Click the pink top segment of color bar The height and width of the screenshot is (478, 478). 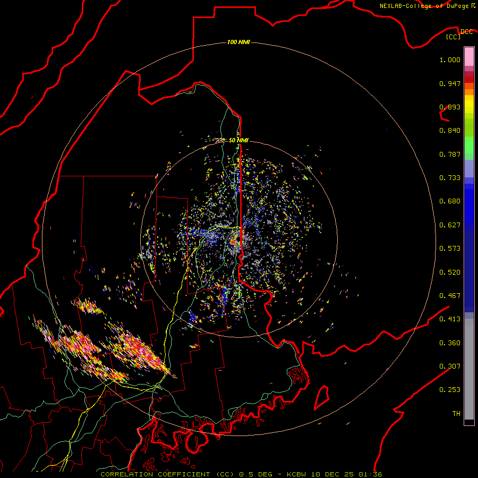[469, 57]
